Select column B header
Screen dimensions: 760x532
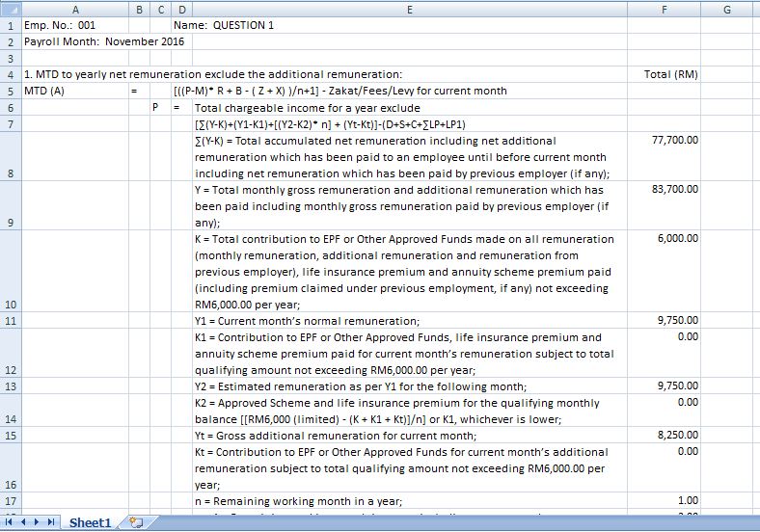coord(139,10)
